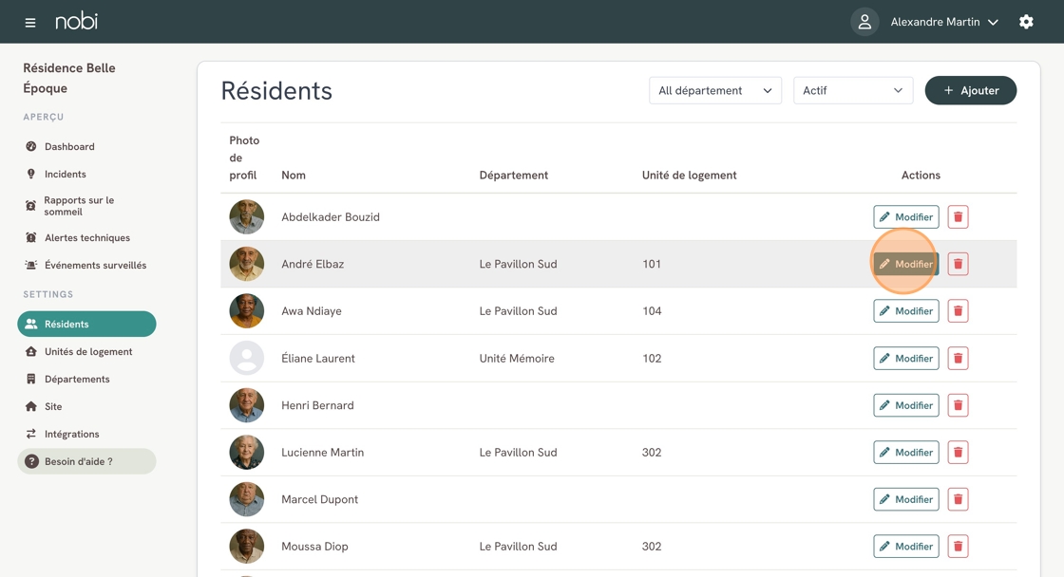Open settings gear icon in header

click(x=1026, y=22)
